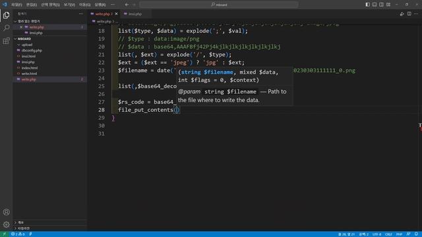Click $filename variable on line 23
The image size is (422, 237).
click(133, 70)
